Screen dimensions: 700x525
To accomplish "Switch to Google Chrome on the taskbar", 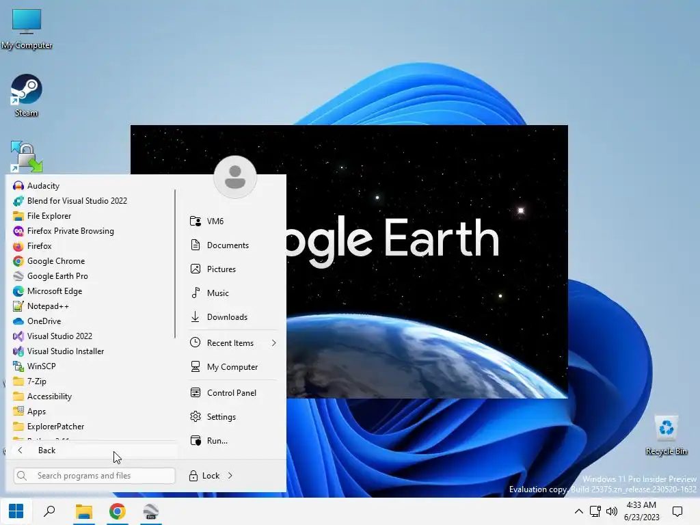I will click(118, 511).
